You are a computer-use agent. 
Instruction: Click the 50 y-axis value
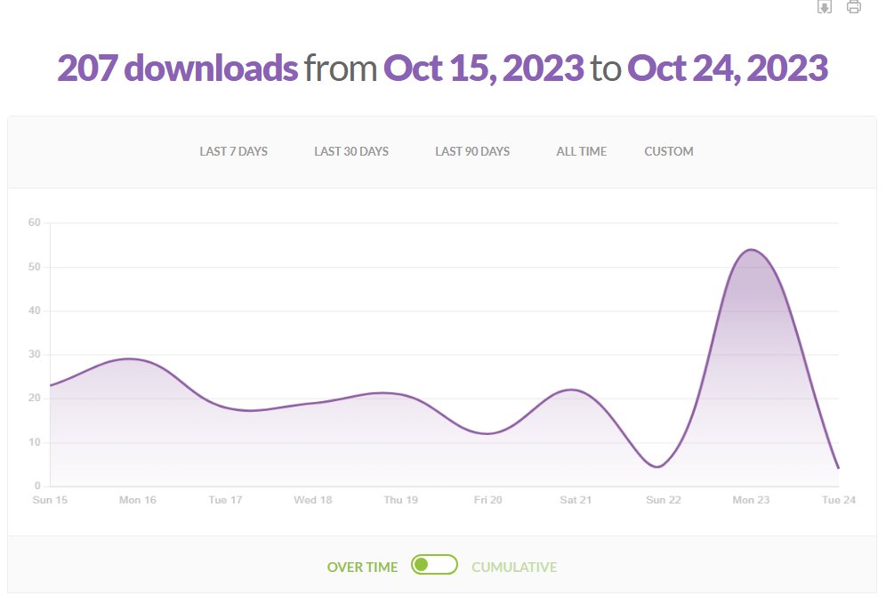[x=34, y=267]
